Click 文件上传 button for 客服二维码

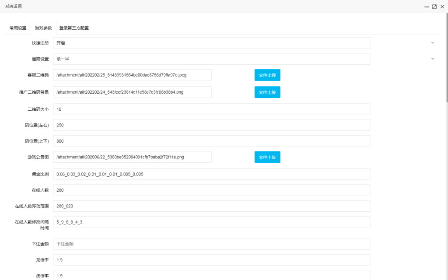(x=267, y=75)
